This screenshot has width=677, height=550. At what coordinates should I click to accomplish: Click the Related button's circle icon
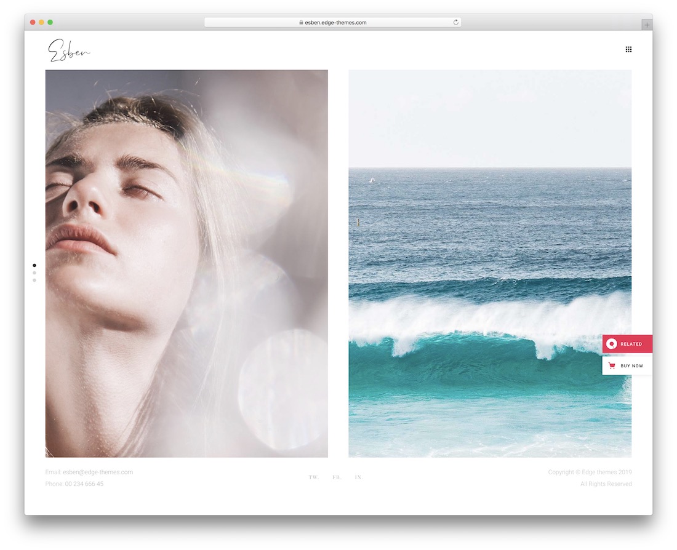coord(611,344)
